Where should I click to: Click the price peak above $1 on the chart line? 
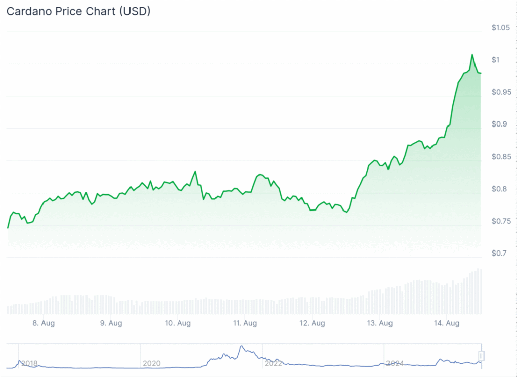coord(472,55)
